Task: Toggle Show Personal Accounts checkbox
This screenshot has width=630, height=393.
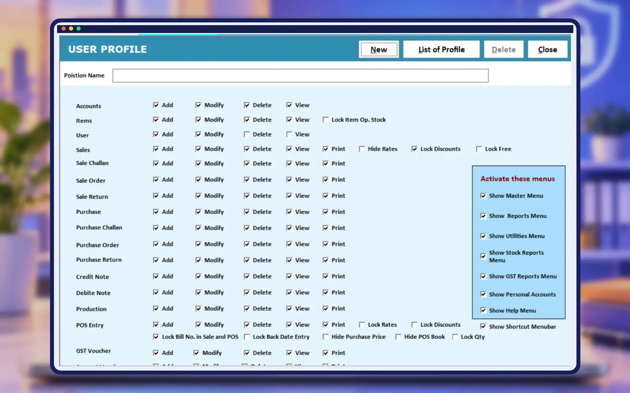Action: pyautogui.click(x=483, y=294)
